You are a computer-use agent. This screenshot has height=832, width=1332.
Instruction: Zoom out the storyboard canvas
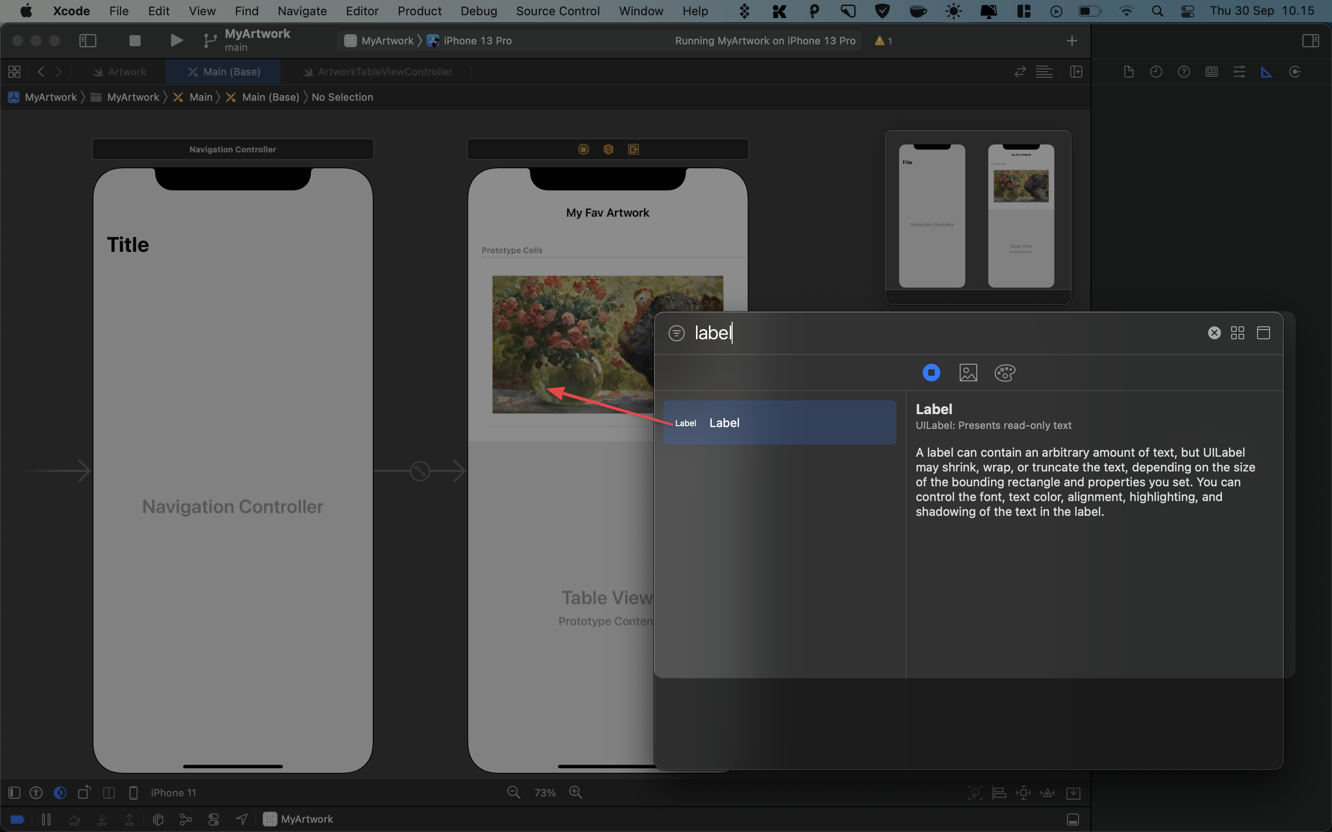point(513,792)
